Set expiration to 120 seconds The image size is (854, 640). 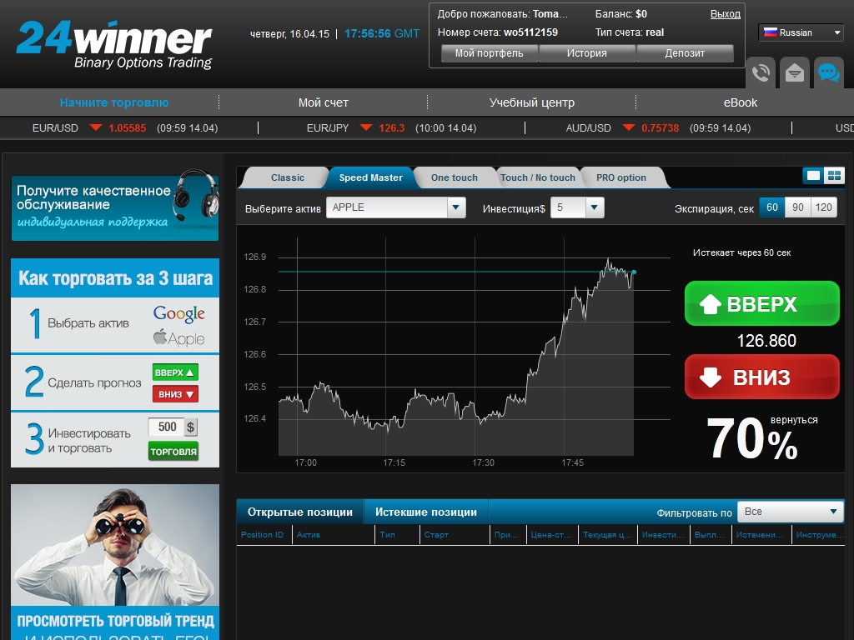click(x=824, y=207)
